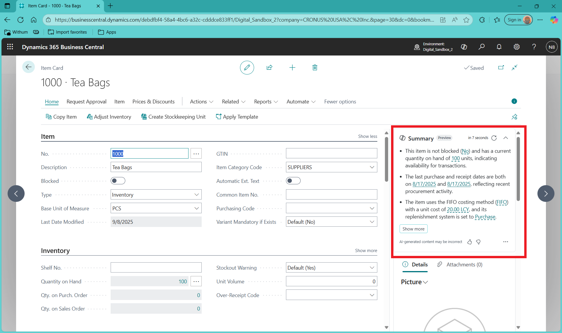Delete the item using the trash icon
The height and width of the screenshot is (333, 562).
pyautogui.click(x=315, y=67)
